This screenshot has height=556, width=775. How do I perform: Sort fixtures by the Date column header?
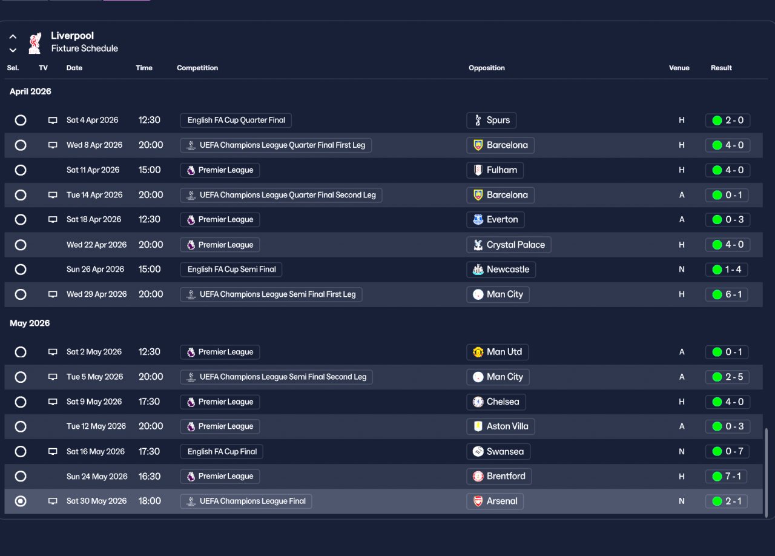tap(74, 68)
